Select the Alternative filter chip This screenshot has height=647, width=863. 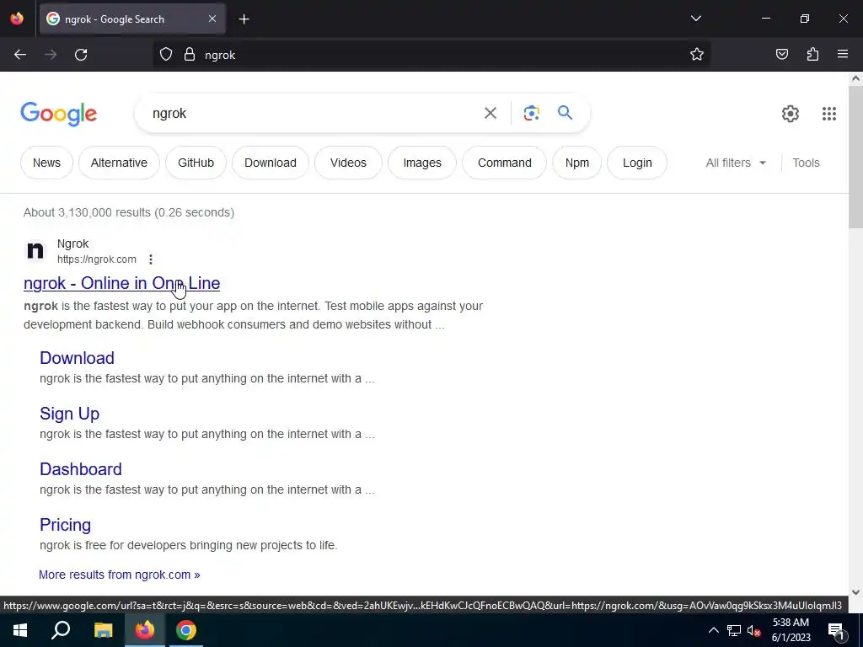pyautogui.click(x=119, y=163)
